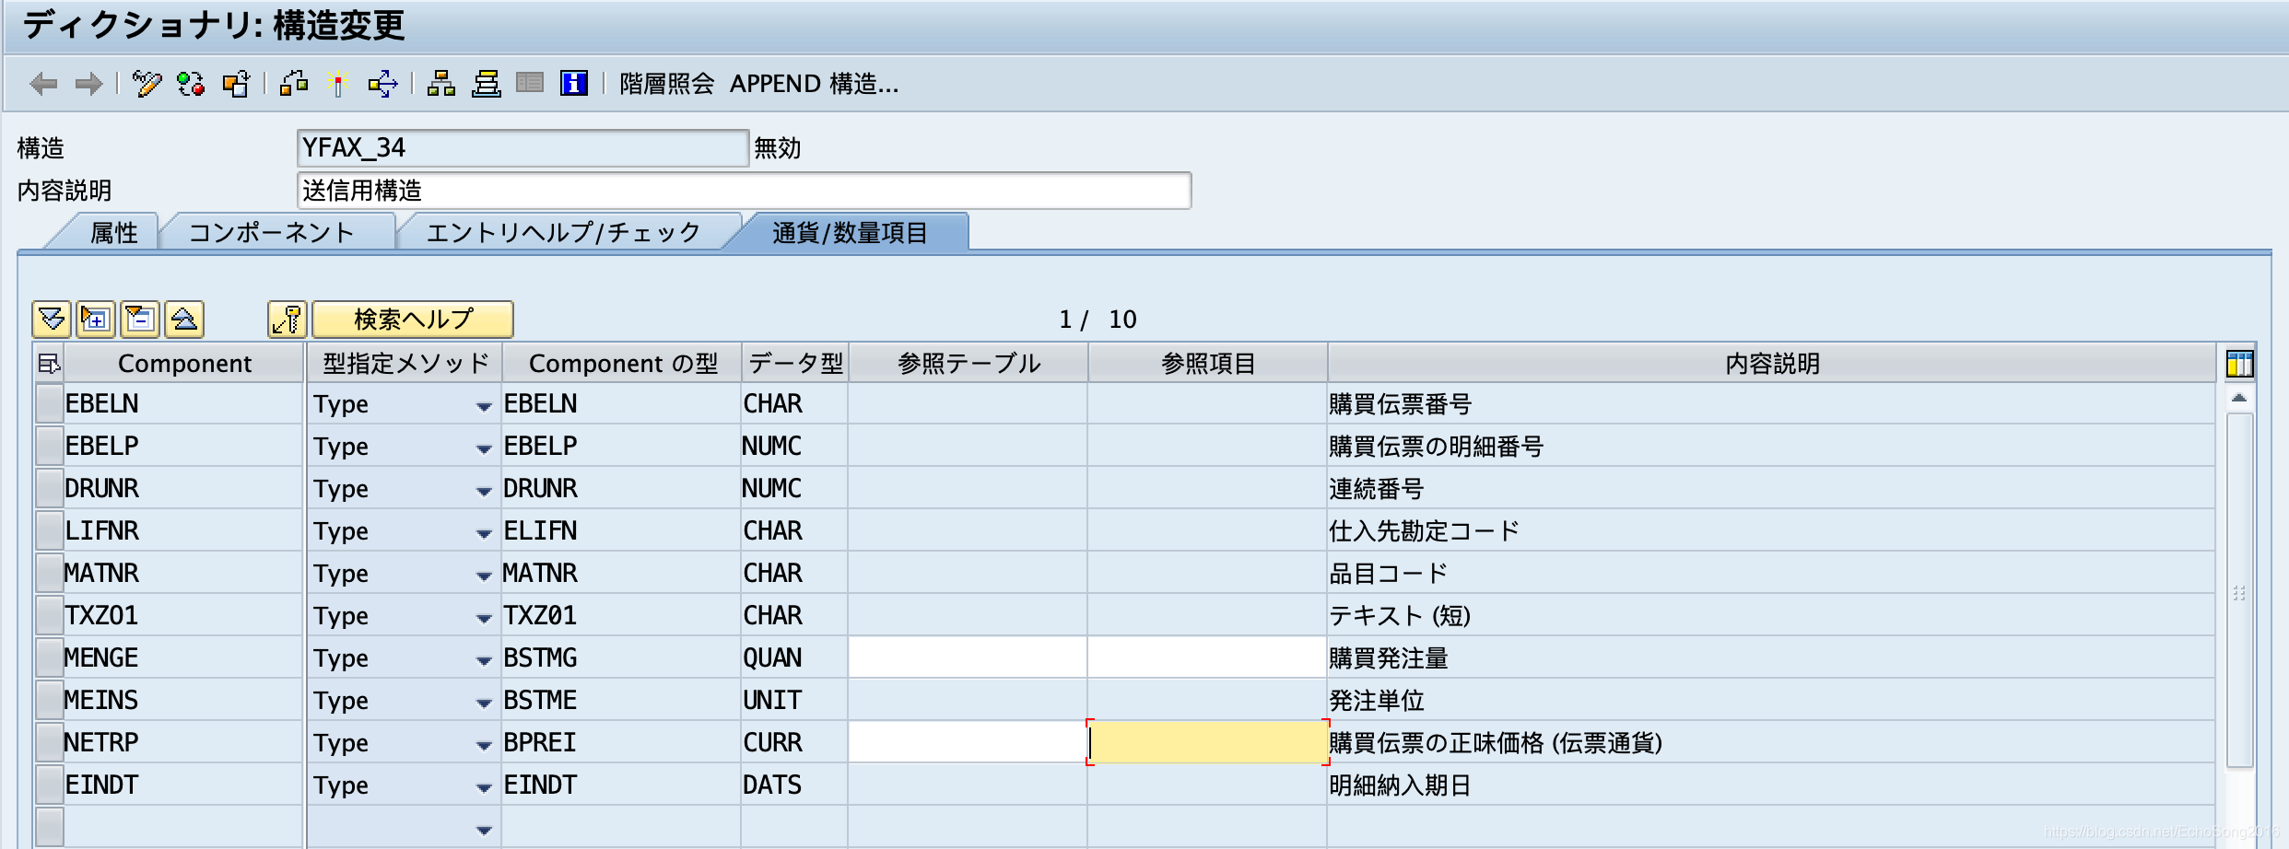
Task: Click the foreign key icon
Action: pos(288,320)
